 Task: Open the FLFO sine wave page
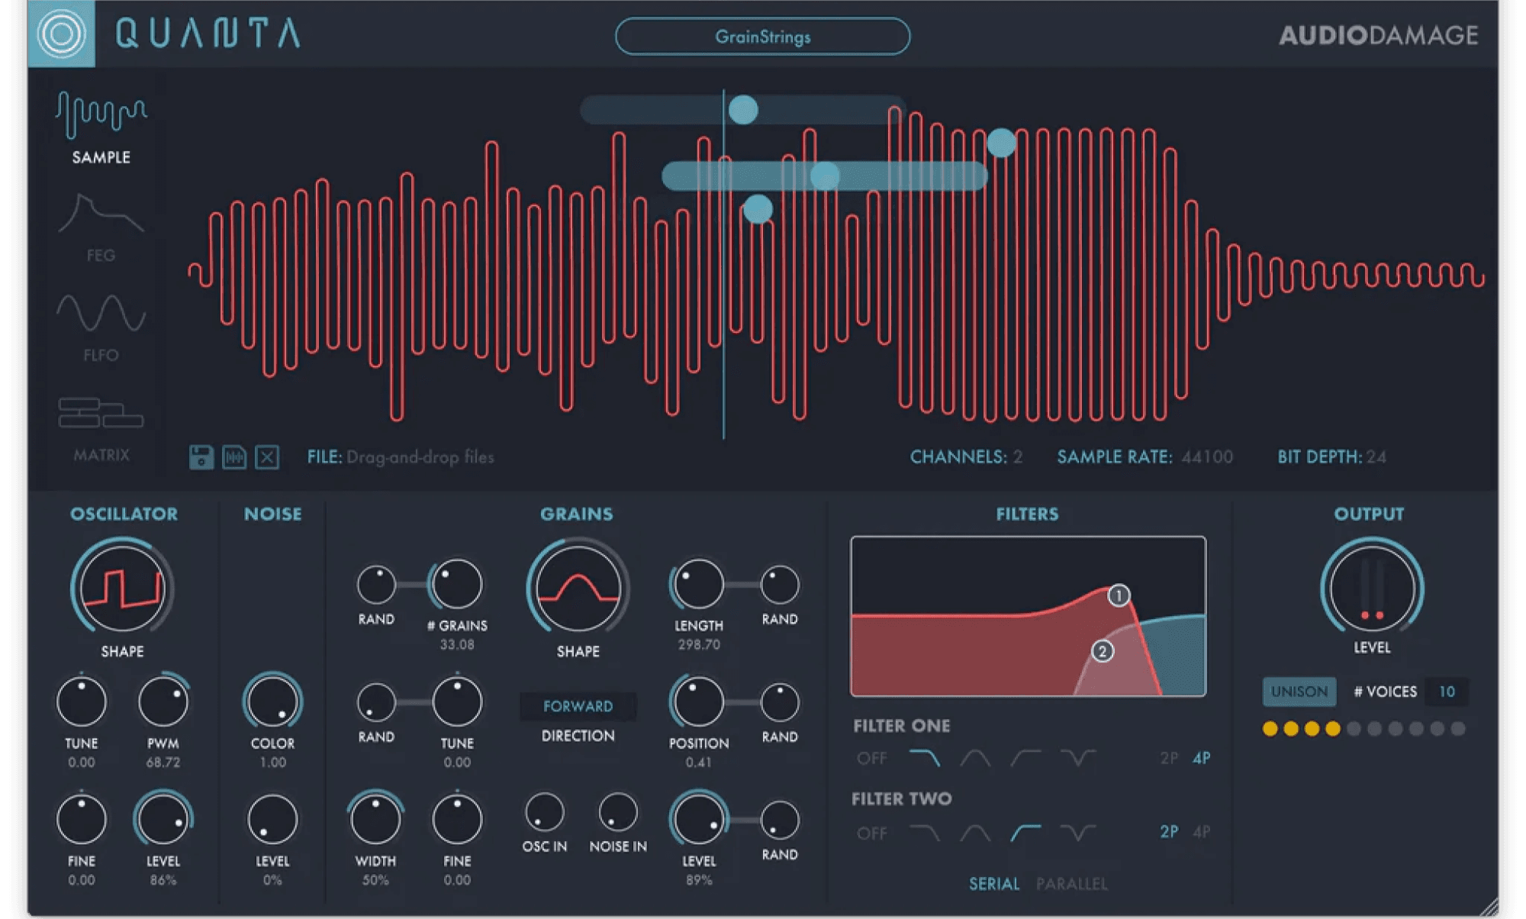tap(101, 327)
